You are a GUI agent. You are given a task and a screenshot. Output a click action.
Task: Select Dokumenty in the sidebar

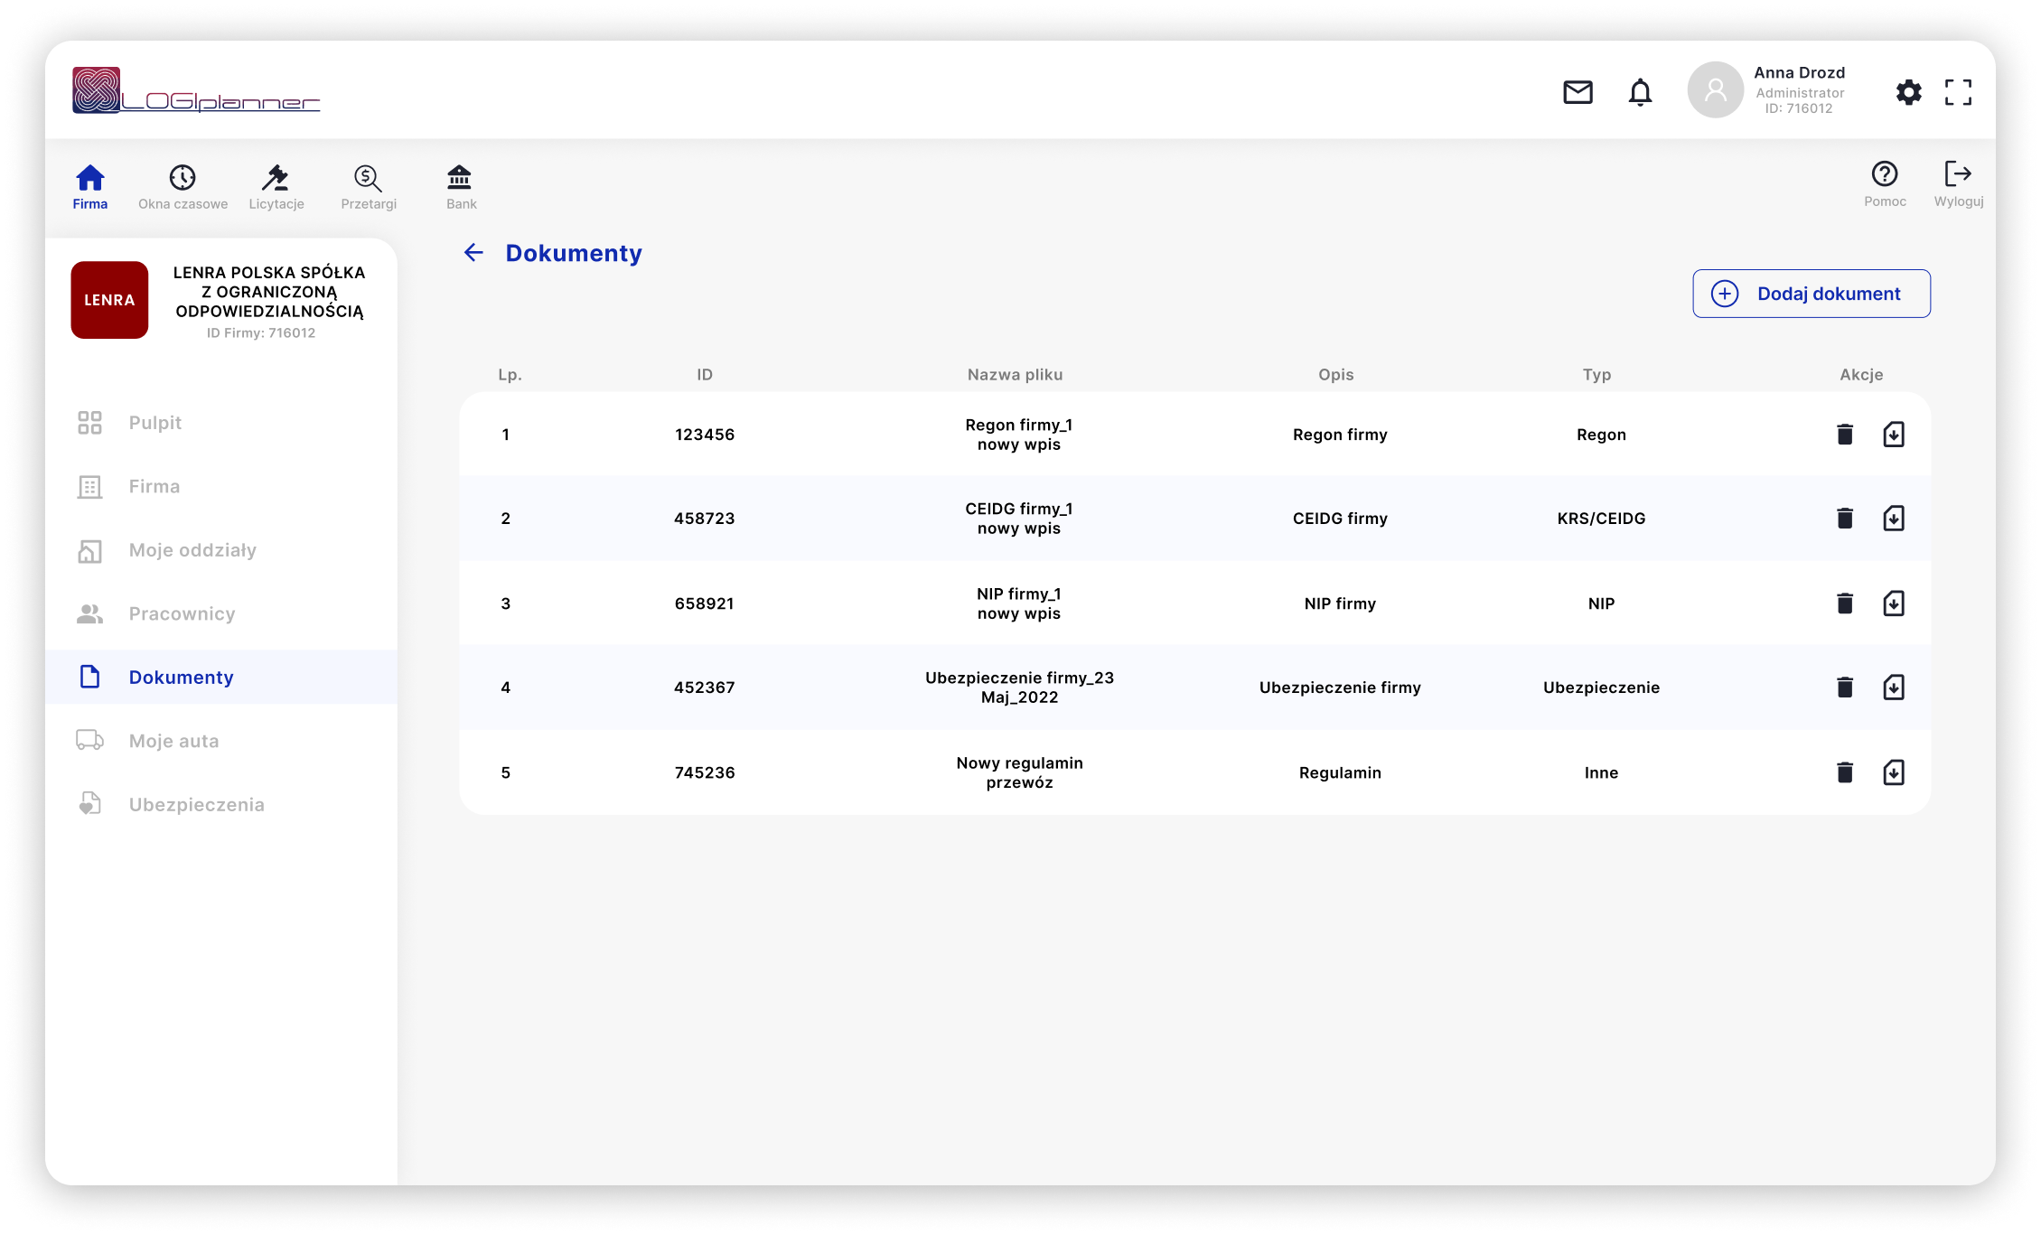pyautogui.click(x=221, y=678)
